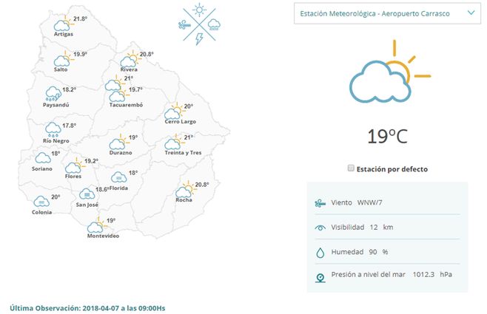Select the Cerro Largo weather icon
Screen dimensions: 487x314
[174, 112]
